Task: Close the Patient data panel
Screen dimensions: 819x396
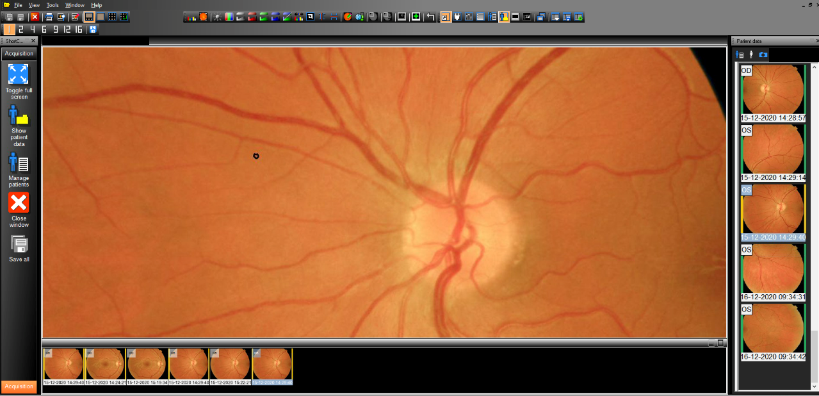Action: click(x=816, y=41)
